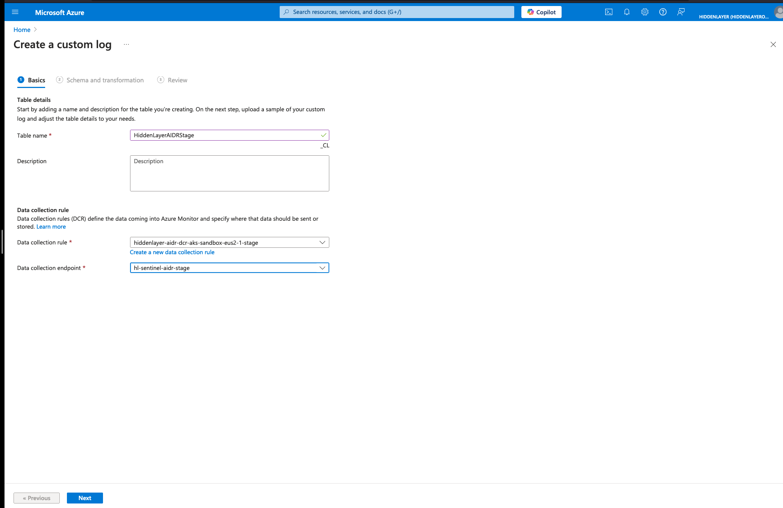This screenshot has width=783, height=508.
Task: Open the Learn more link
Action: pyautogui.click(x=51, y=227)
